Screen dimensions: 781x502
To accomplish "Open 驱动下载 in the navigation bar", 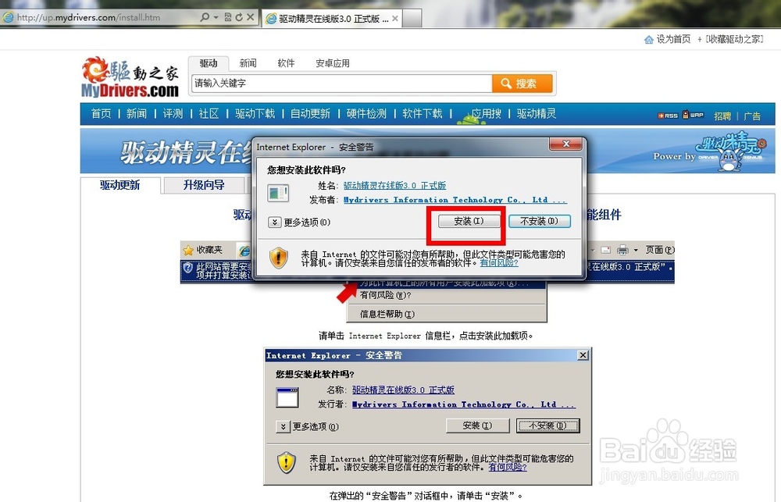I will coord(255,113).
